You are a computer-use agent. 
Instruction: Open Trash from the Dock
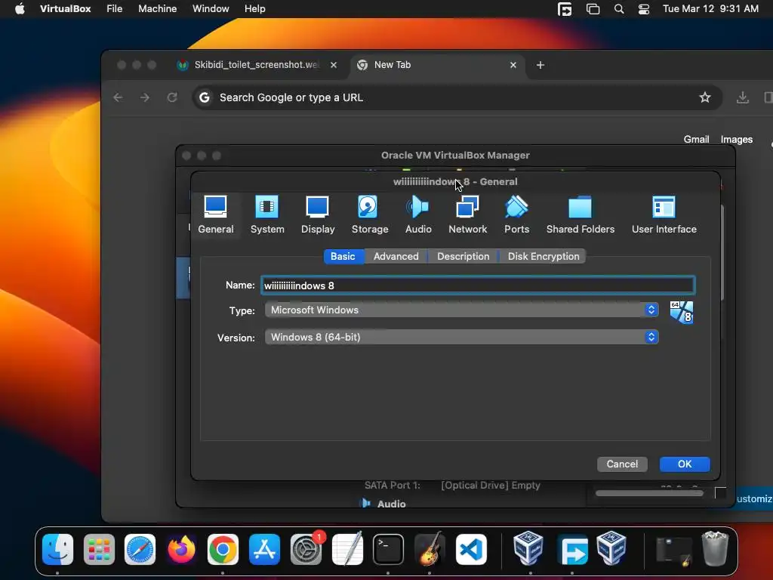715,548
